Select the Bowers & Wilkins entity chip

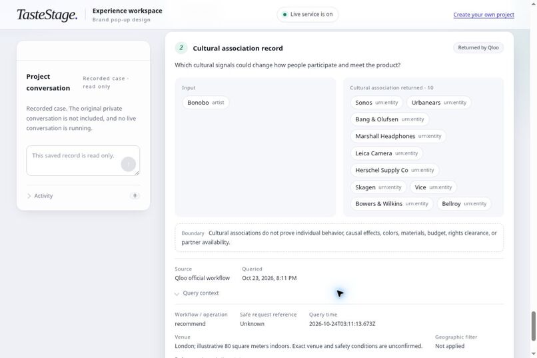click(x=392, y=203)
